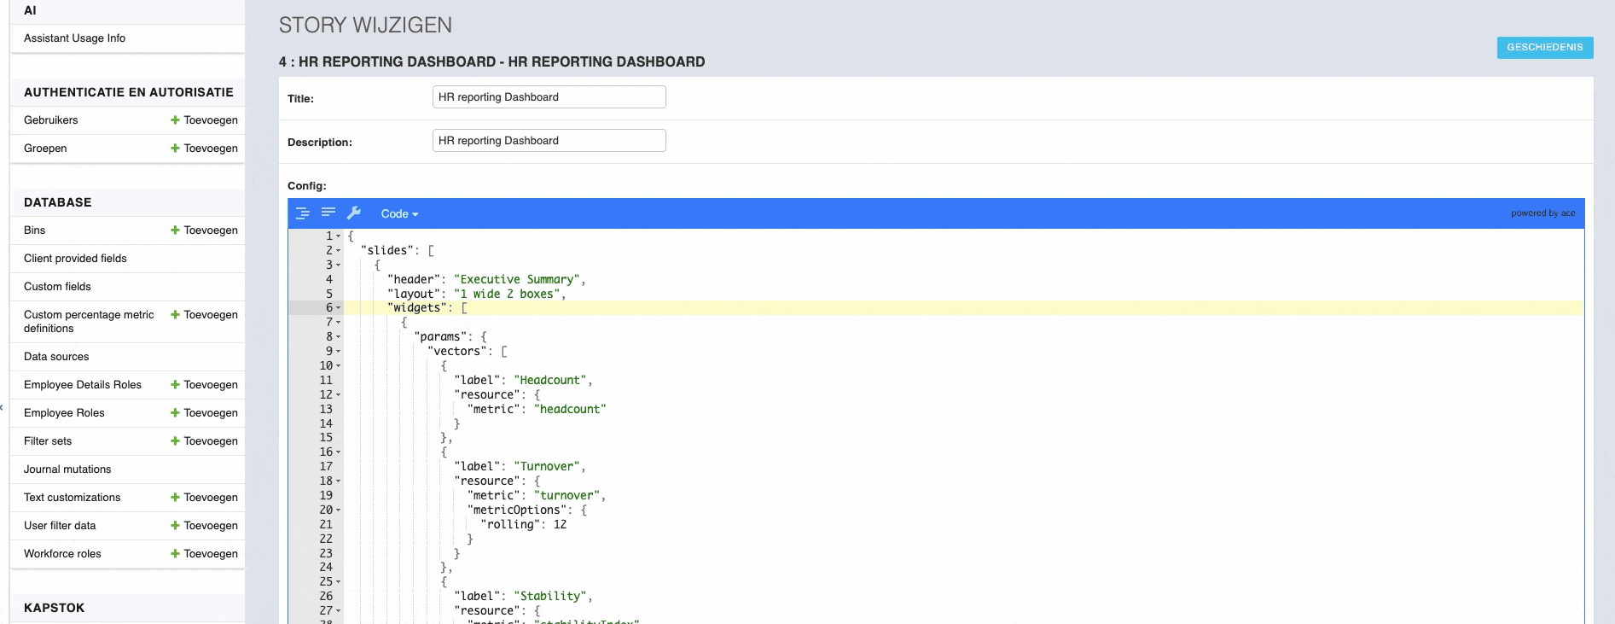The width and height of the screenshot is (1615, 624).
Task: Click Toevoegen next to Gebruikers
Action: [x=211, y=120]
